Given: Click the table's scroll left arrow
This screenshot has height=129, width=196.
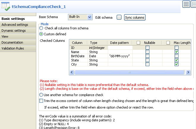Looking at the screenshot, I should tap(72, 72).
